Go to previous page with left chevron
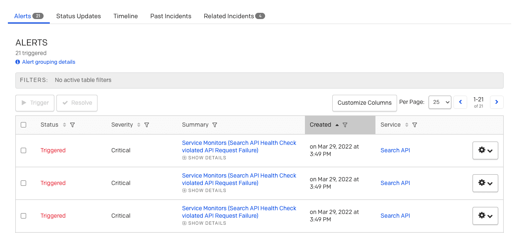 tap(461, 102)
